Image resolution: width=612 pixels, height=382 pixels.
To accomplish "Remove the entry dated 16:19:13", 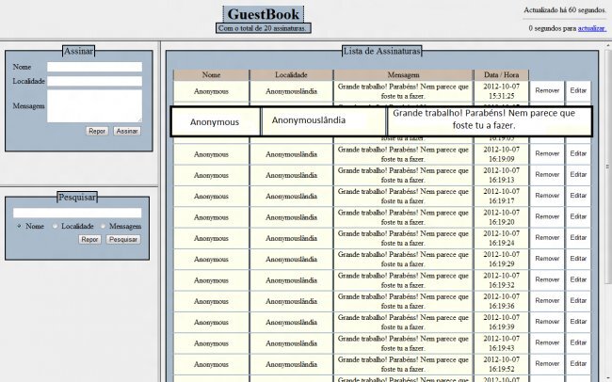I will pos(547,175).
